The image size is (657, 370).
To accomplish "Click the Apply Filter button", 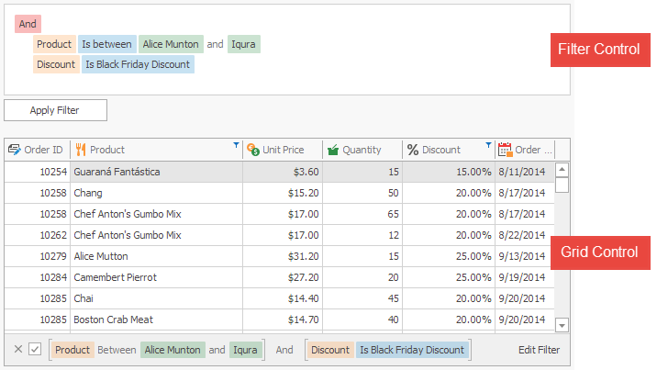I will pyautogui.click(x=55, y=110).
